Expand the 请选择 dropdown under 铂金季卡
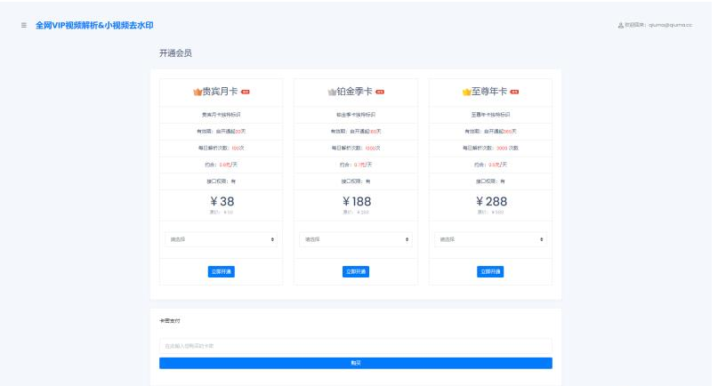This screenshot has height=386, width=726. 355,239
